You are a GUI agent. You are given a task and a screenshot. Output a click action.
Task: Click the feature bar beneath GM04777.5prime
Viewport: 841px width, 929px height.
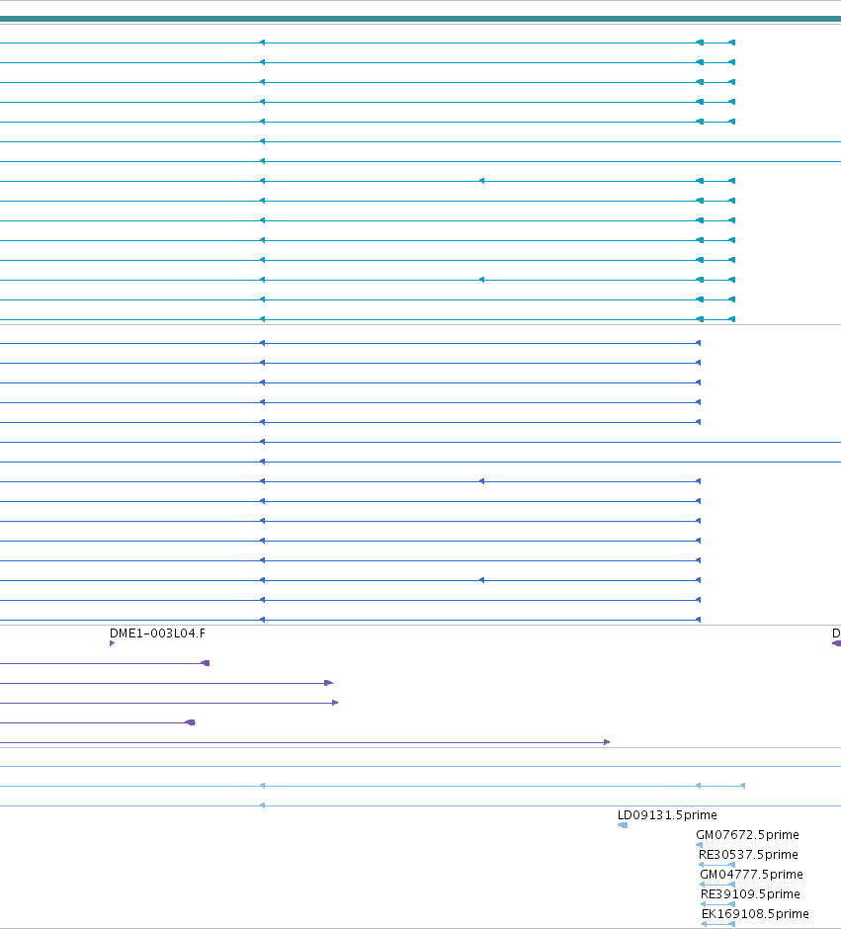(x=717, y=885)
